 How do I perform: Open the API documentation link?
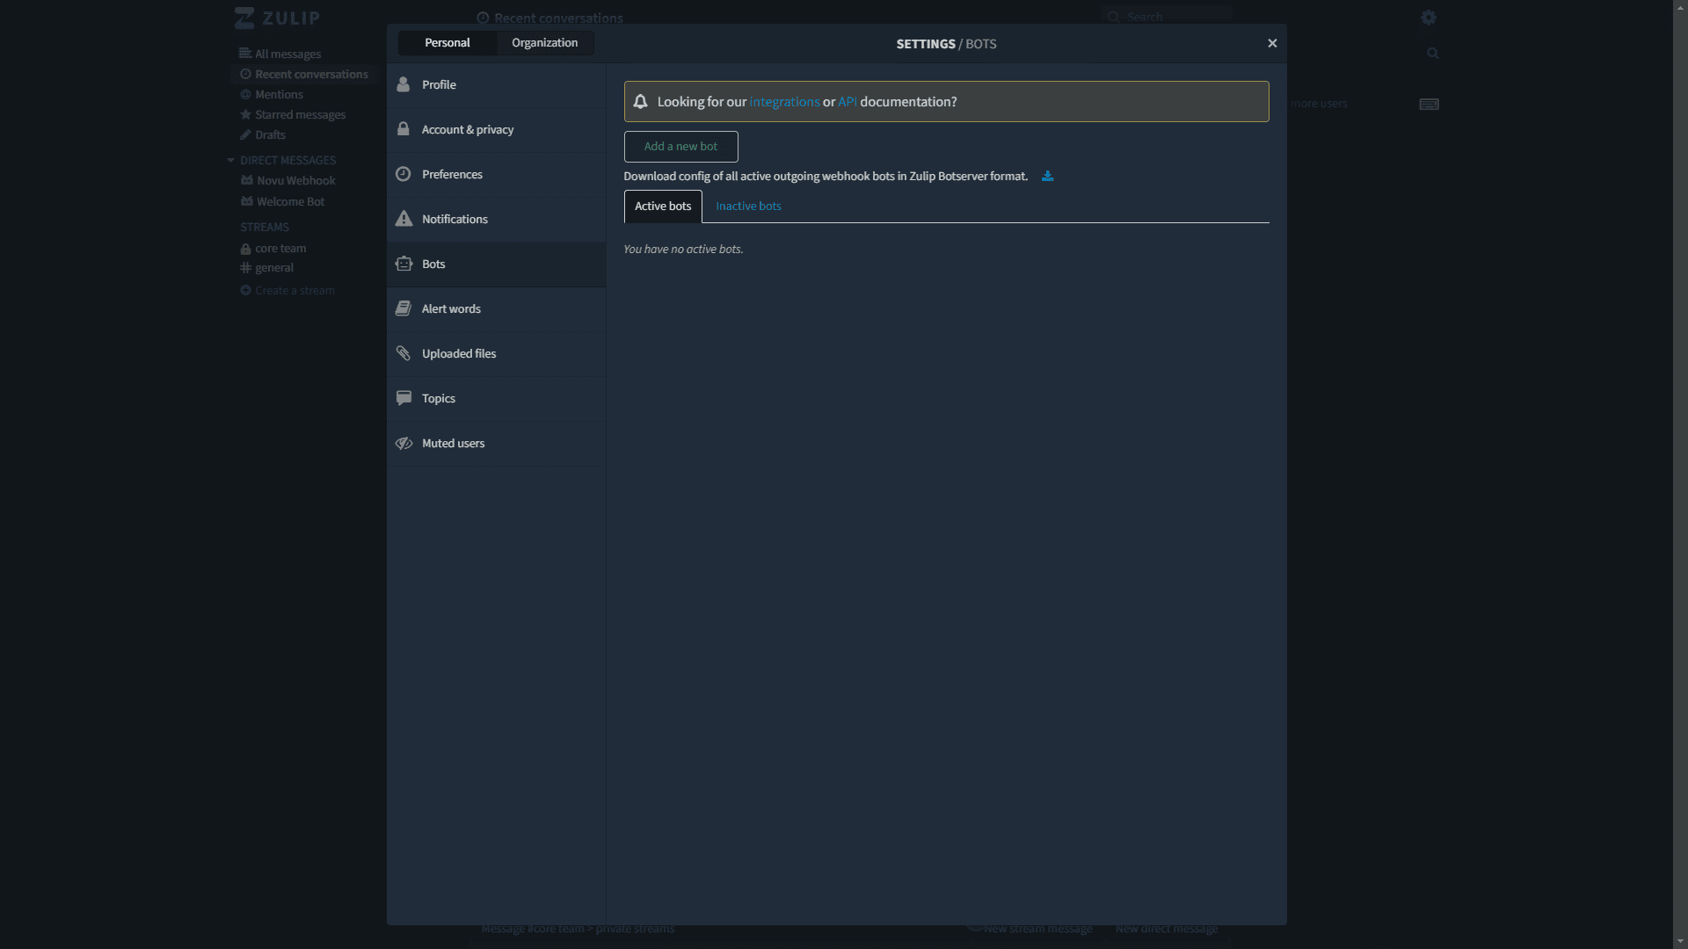click(x=848, y=102)
